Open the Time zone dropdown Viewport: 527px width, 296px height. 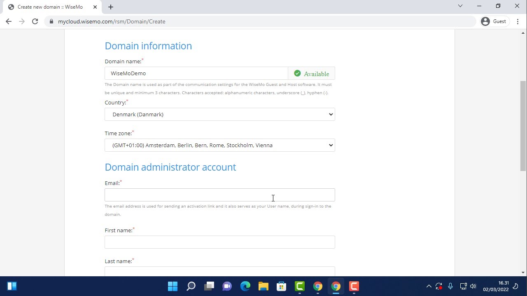click(220, 145)
